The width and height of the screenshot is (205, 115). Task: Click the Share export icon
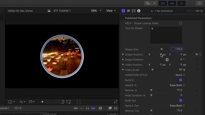(199, 3)
